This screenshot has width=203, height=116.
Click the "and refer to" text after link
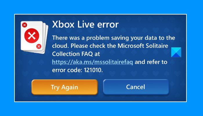coord(151,62)
